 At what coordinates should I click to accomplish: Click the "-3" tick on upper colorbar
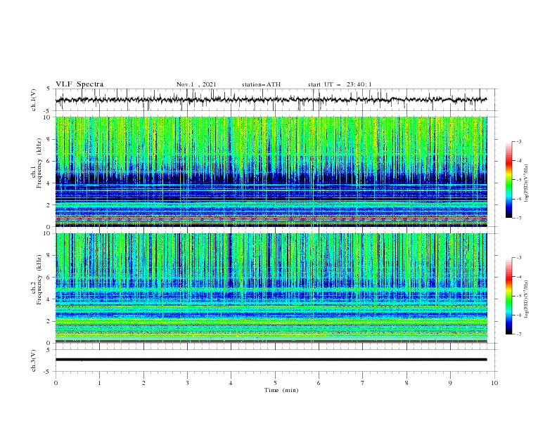[x=519, y=141]
